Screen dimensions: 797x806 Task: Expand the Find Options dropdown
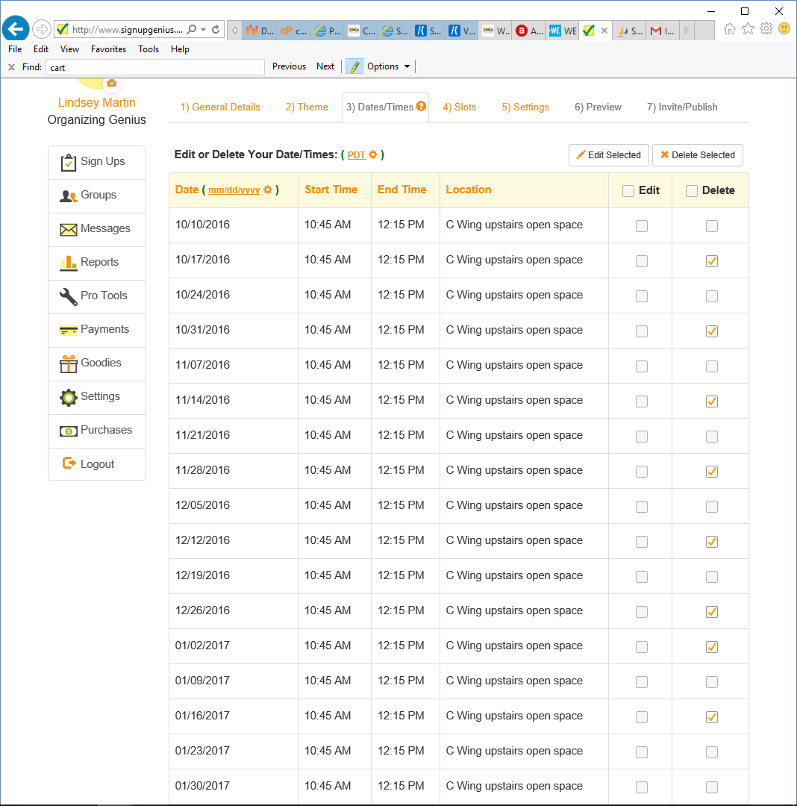(389, 66)
